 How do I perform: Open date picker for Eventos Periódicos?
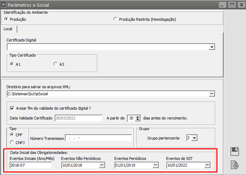[x=155, y=165]
